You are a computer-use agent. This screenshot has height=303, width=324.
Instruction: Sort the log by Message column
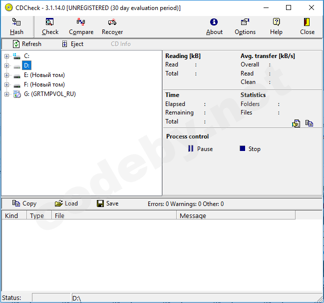tap(236, 215)
